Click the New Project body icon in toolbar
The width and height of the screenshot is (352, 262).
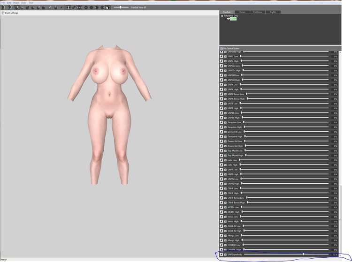(3, 7)
